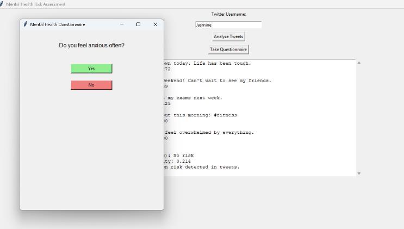The image size is (404, 229).
Task: Click the tweet line about seeing my friends
Action: (x=217, y=81)
